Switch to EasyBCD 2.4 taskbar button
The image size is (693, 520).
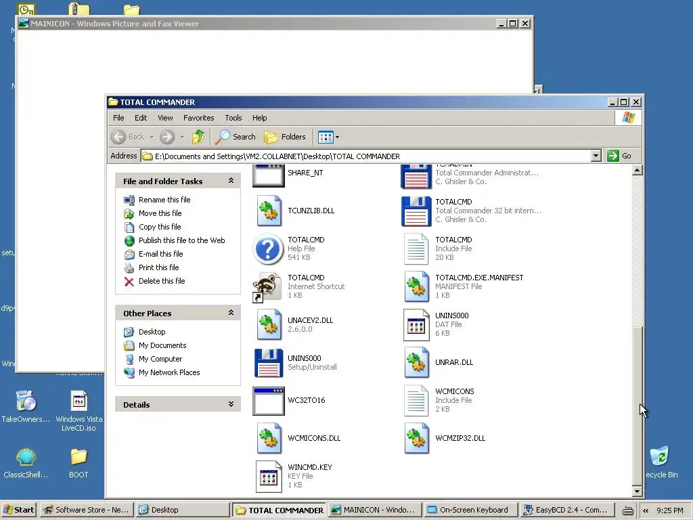coord(568,510)
